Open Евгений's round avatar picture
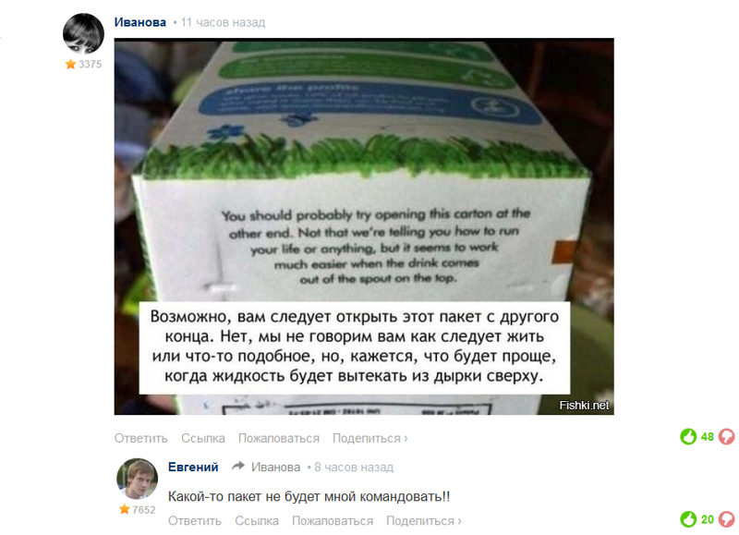 [137, 479]
